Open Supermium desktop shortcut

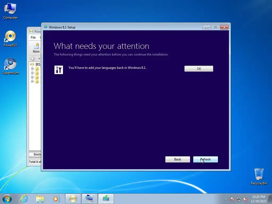tap(10, 66)
